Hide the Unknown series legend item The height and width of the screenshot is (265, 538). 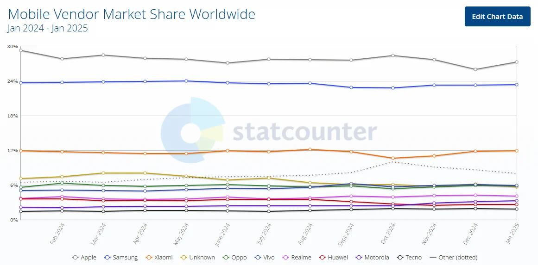click(x=197, y=258)
